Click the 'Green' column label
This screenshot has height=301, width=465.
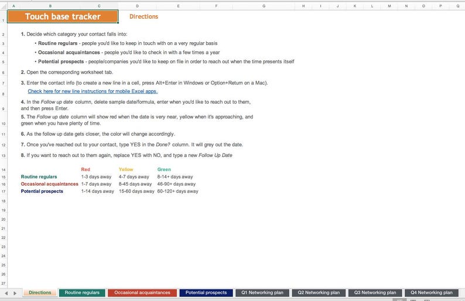pos(164,170)
